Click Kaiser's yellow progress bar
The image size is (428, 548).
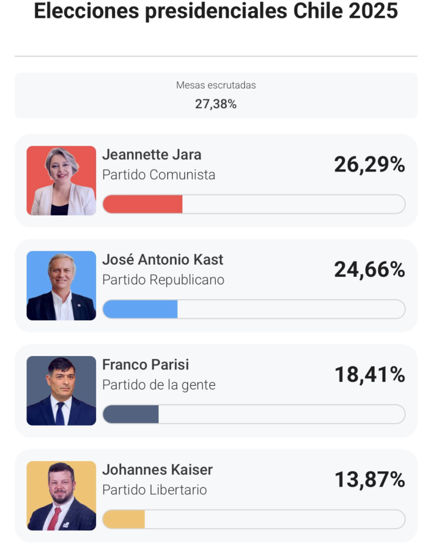coord(124,519)
